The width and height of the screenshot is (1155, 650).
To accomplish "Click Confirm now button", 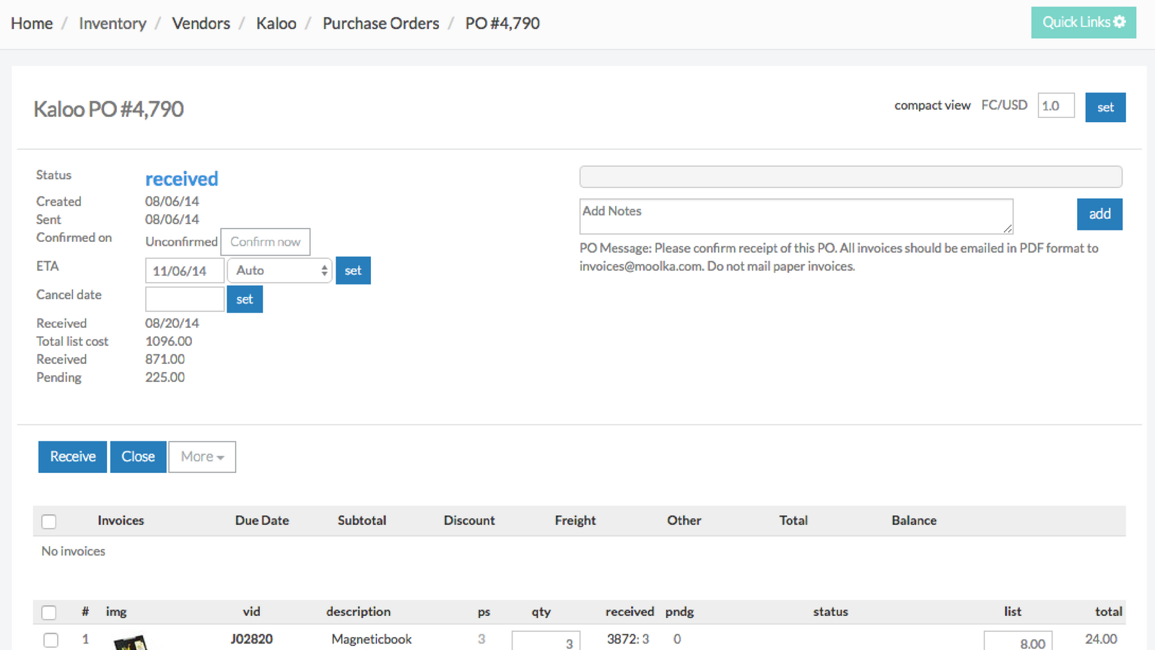I will pyautogui.click(x=265, y=242).
